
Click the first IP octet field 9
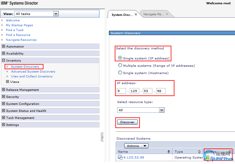[x=121, y=91]
